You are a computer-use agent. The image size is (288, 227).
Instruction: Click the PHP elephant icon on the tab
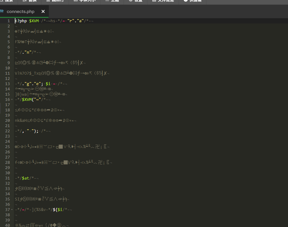tap(2, 11)
